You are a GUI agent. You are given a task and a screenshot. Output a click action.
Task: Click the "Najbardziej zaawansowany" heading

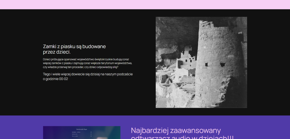point(176,131)
